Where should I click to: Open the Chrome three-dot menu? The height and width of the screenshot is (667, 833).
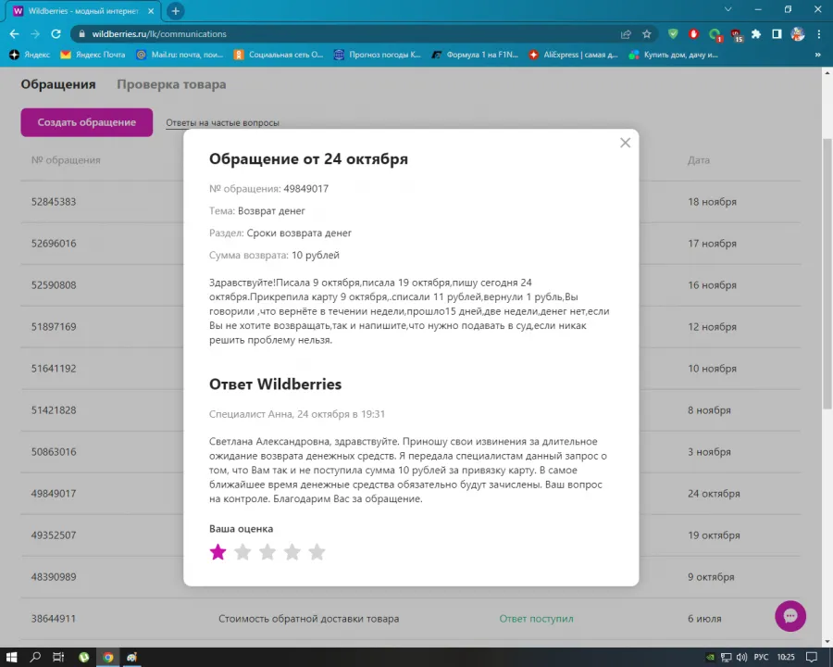[x=819, y=34]
